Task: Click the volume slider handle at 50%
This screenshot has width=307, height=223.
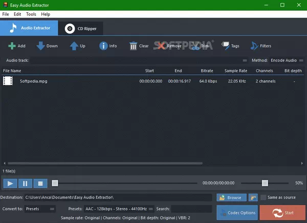Action: [265, 183]
